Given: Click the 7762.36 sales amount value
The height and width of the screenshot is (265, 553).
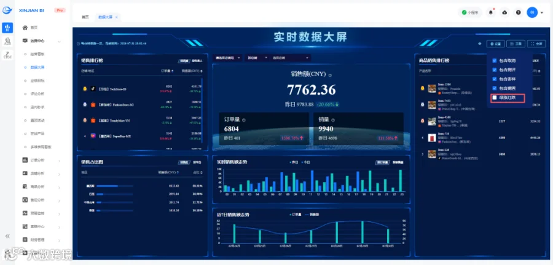Looking at the screenshot, I should click(311, 90).
